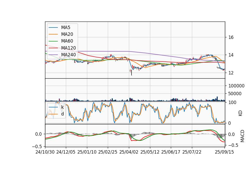Screen dimensions: 250x179
Task: Click the 25/09/15 date axis label
Action: click(224, 152)
